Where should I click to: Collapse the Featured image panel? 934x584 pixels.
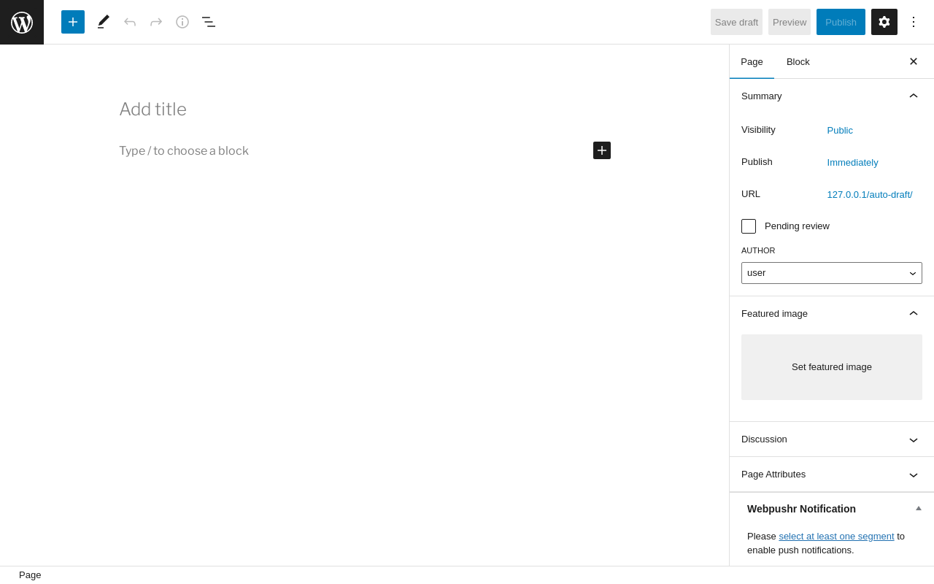[x=832, y=313]
